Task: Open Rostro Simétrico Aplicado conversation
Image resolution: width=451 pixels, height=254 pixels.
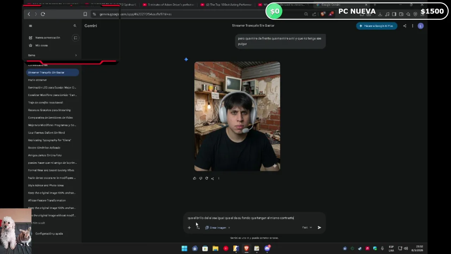Action: click(x=53, y=147)
